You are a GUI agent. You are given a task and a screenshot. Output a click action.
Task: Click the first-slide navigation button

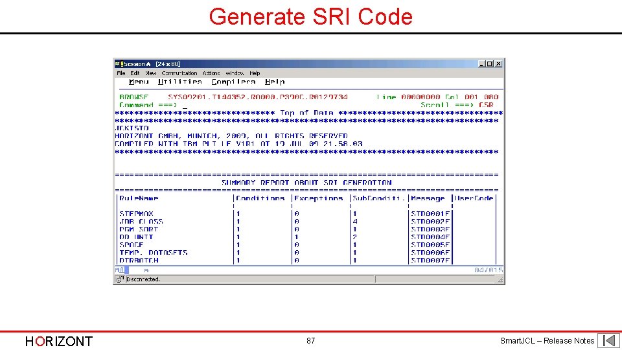click(x=609, y=340)
